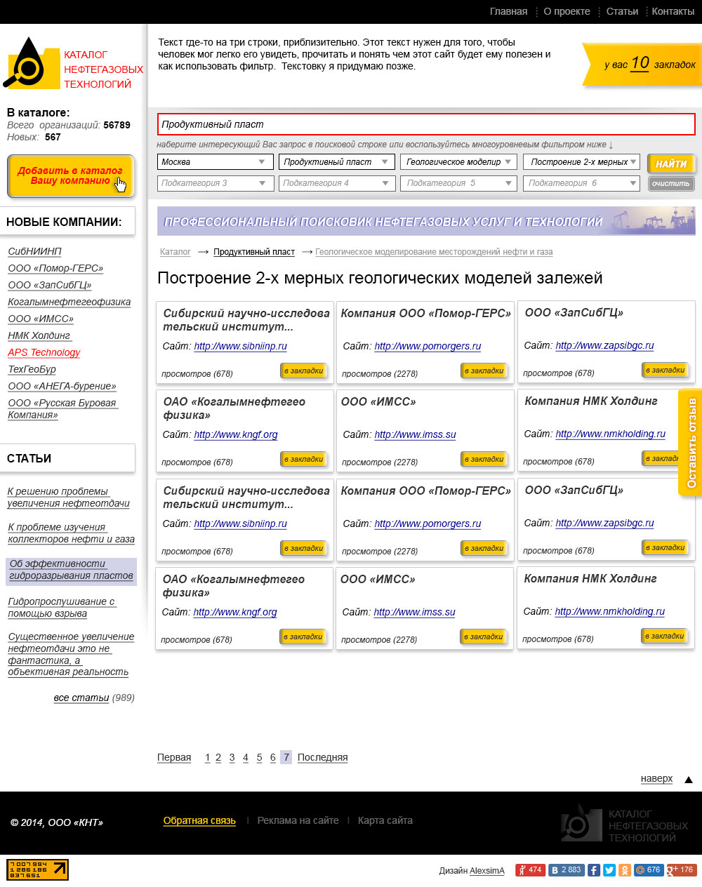Open the Подкатегория 3 dropdown

216,183
